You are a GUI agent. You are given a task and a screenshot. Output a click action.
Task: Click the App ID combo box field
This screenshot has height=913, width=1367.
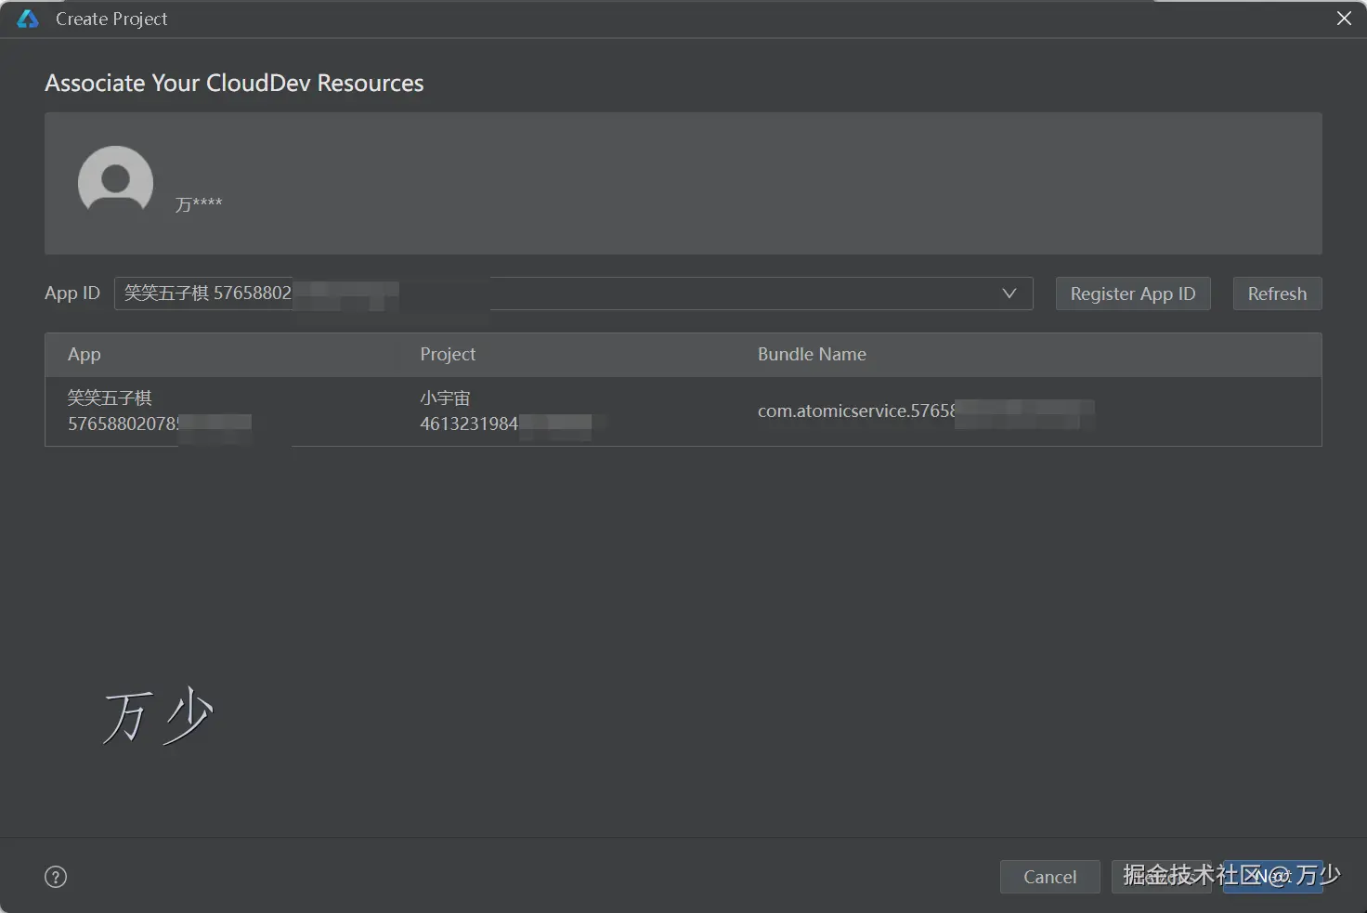(x=557, y=293)
